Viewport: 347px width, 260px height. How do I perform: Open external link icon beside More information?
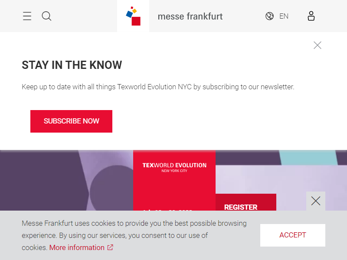tap(110, 247)
